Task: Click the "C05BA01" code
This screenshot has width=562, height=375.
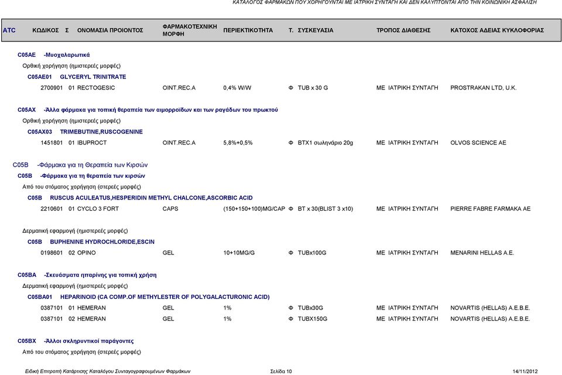Action: pos(40,297)
